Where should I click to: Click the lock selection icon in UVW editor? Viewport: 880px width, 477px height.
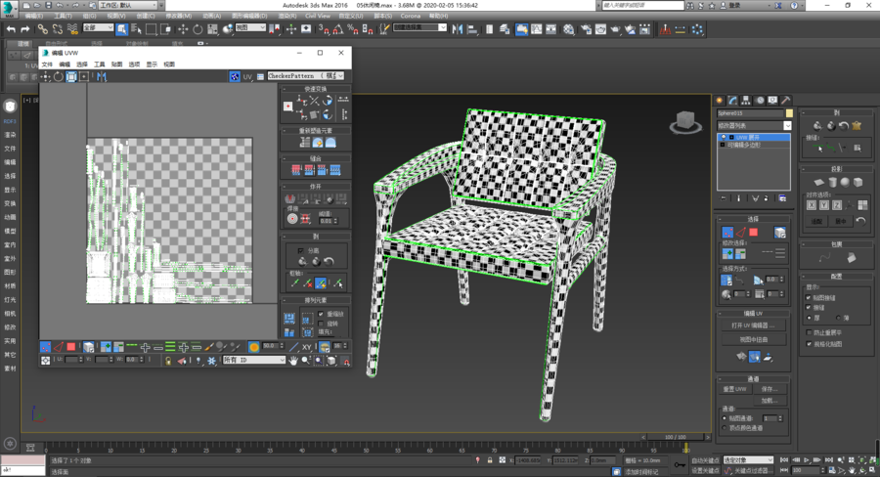[x=168, y=361]
